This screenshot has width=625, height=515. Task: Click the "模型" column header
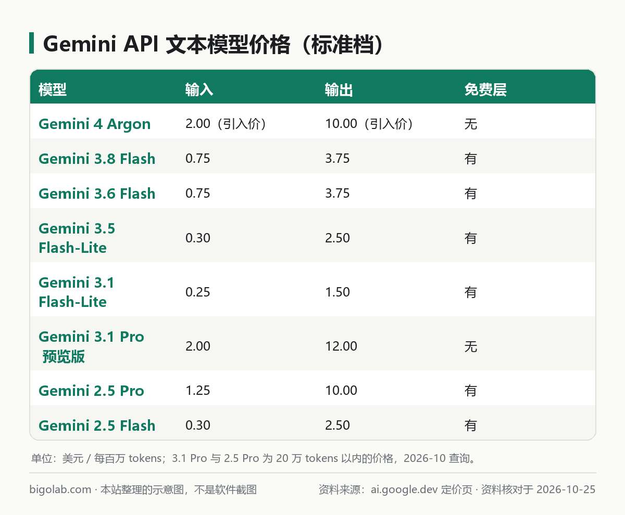(x=53, y=90)
